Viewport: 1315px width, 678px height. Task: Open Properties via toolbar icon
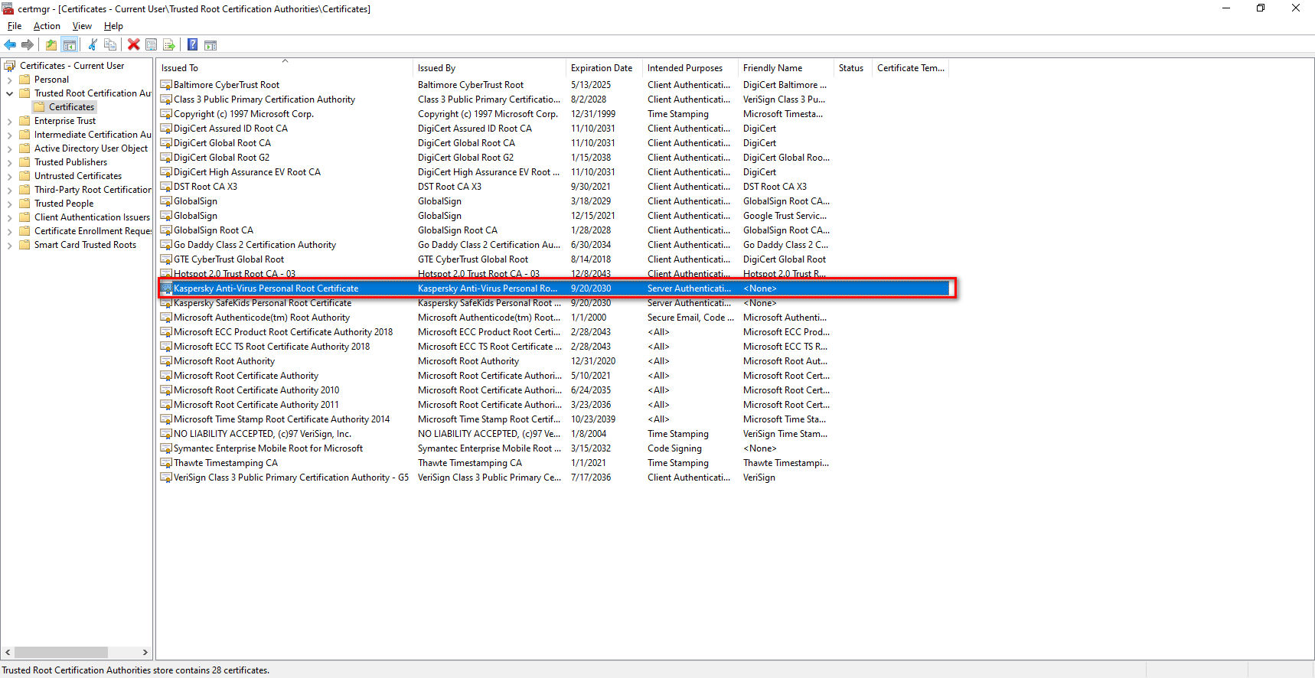point(152,44)
